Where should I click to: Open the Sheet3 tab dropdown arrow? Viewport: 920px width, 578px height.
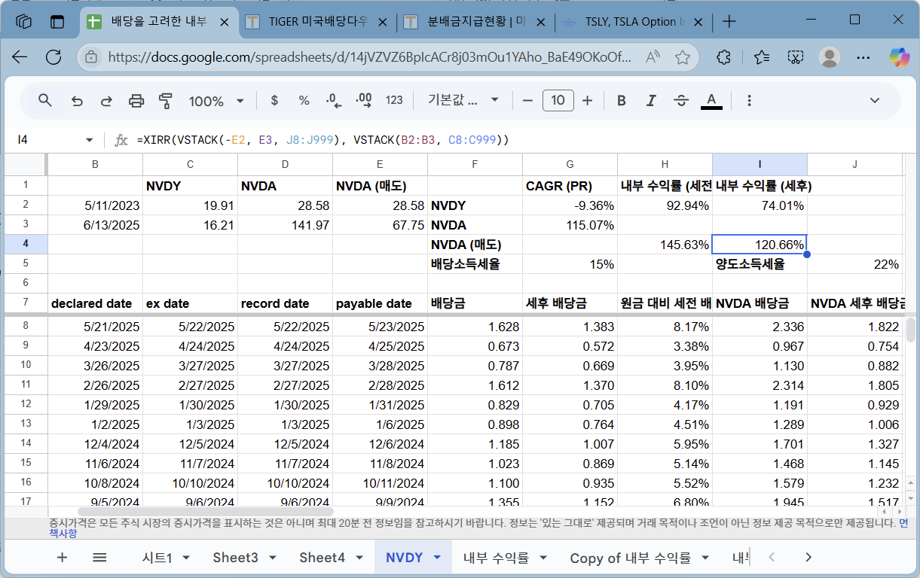click(x=273, y=558)
